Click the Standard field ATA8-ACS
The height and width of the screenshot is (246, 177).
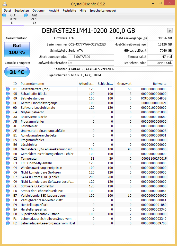[x=120, y=69]
